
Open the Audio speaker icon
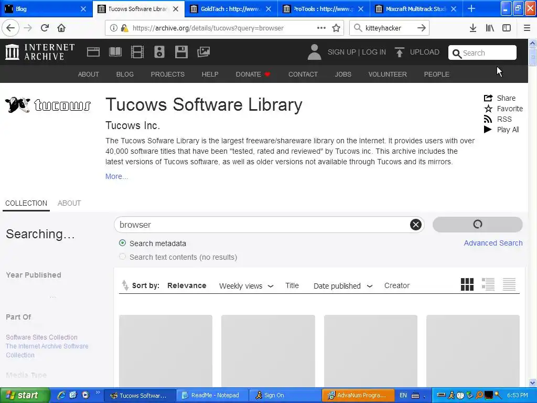(x=159, y=52)
